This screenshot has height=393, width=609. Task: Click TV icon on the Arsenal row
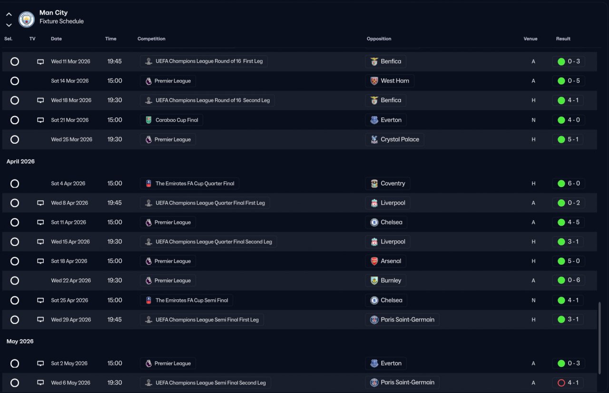point(40,262)
